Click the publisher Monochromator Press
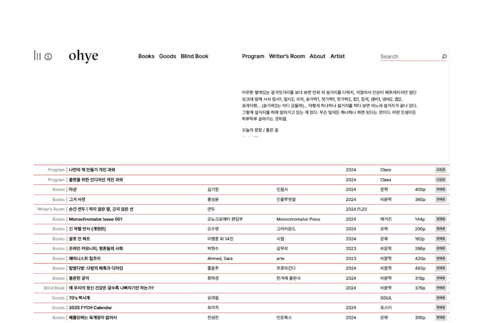 pos(298,219)
